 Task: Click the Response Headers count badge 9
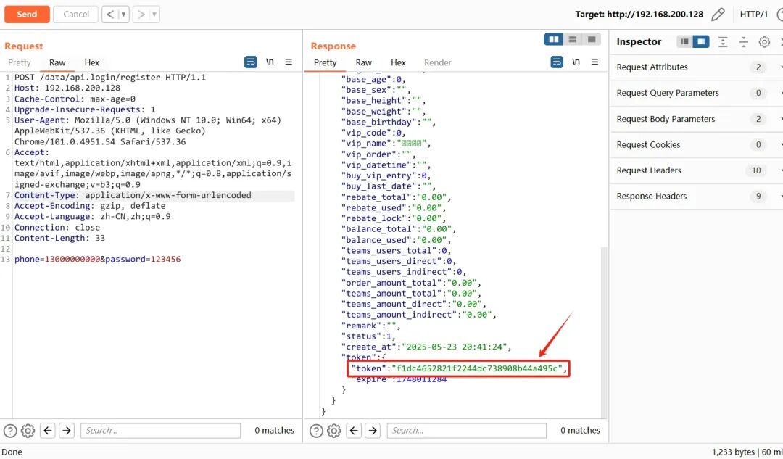point(758,197)
